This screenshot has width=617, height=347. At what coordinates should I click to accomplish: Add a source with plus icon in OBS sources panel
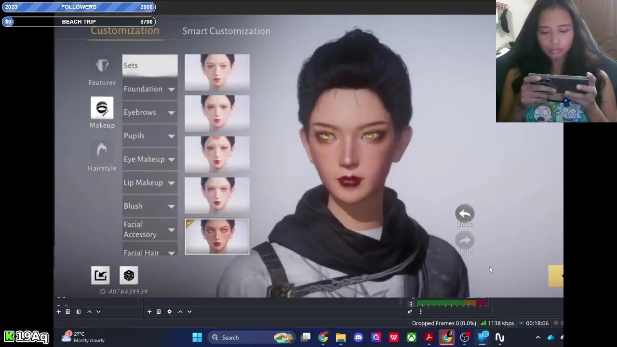[x=149, y=312]
